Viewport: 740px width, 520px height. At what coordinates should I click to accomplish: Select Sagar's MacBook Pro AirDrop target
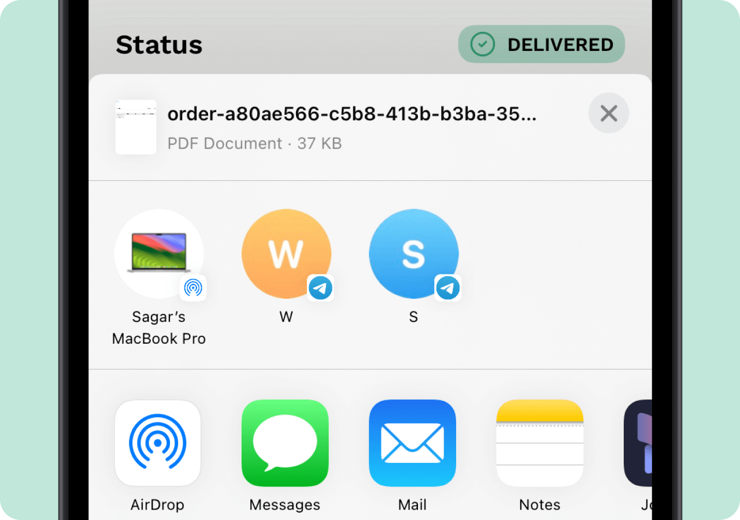click(x=159, y=254)
